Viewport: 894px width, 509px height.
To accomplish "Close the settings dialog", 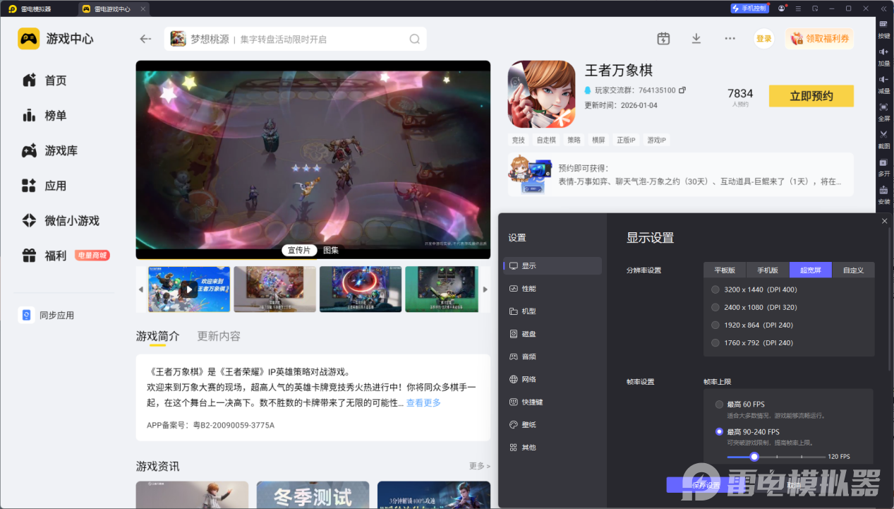I will click(x=885, y=221).
